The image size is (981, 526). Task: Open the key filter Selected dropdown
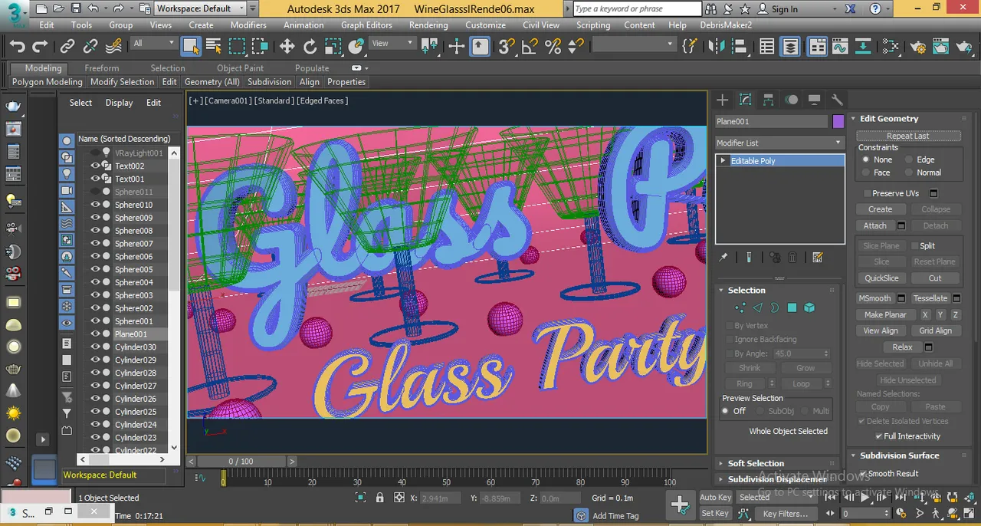(x=776, y=497)
